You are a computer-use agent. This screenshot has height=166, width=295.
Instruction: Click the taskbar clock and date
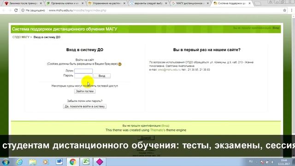284,162
